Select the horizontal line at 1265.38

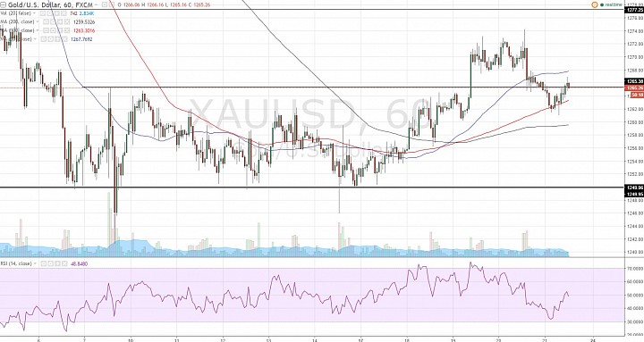point(353,87)
